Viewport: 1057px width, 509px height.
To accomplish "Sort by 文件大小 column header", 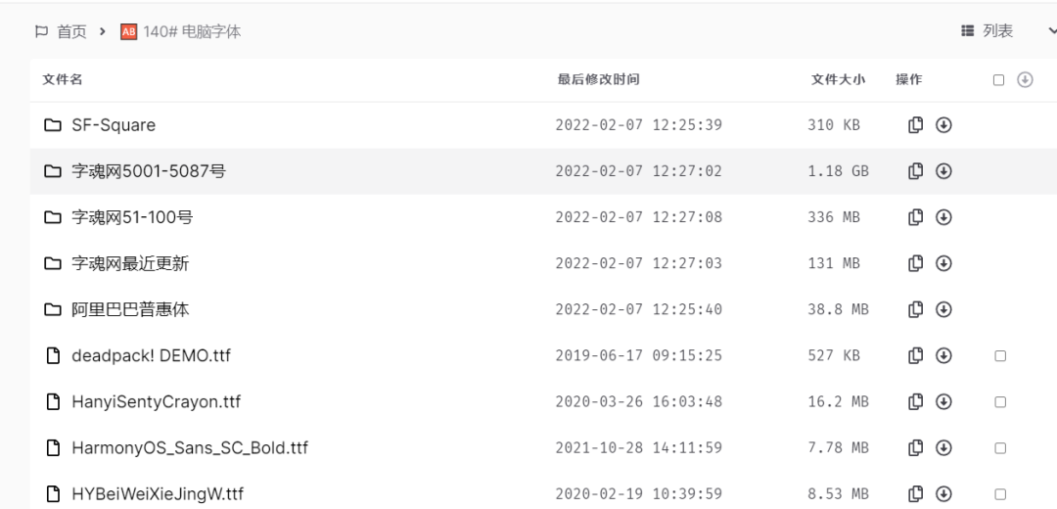I will click(838, 80).
